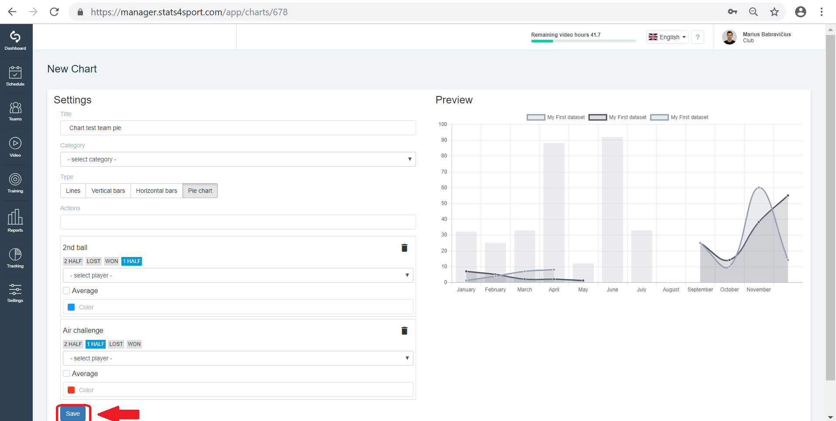Open the English language dropdown

[x=667, y=37]
